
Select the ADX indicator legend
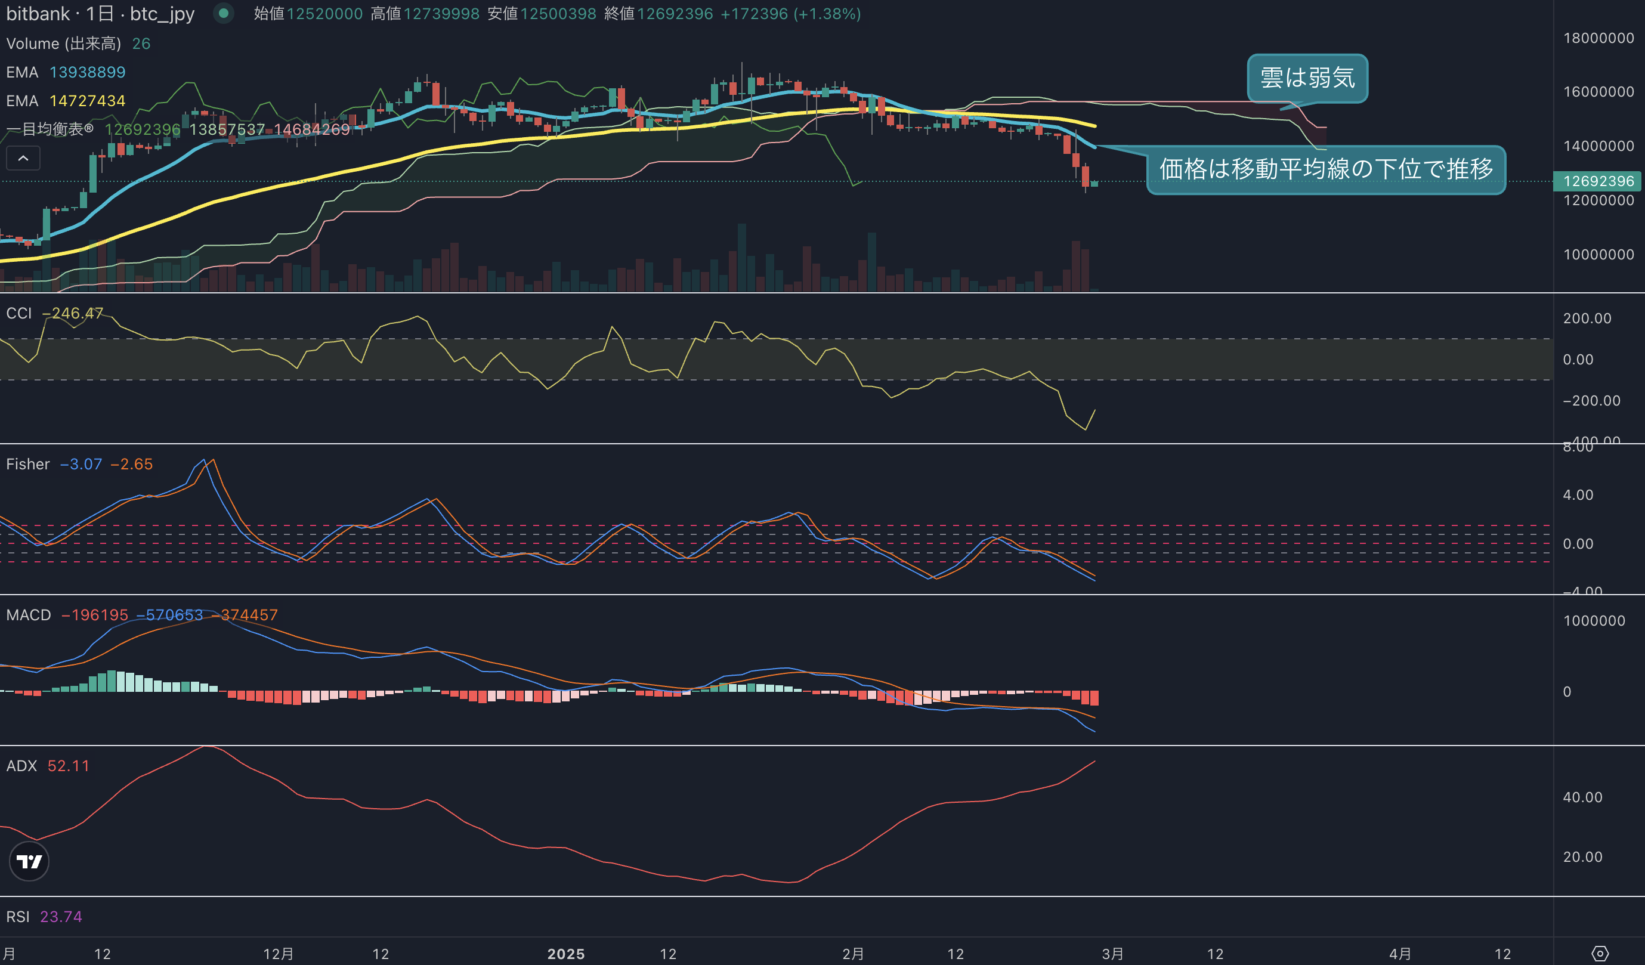click(21, 766)
